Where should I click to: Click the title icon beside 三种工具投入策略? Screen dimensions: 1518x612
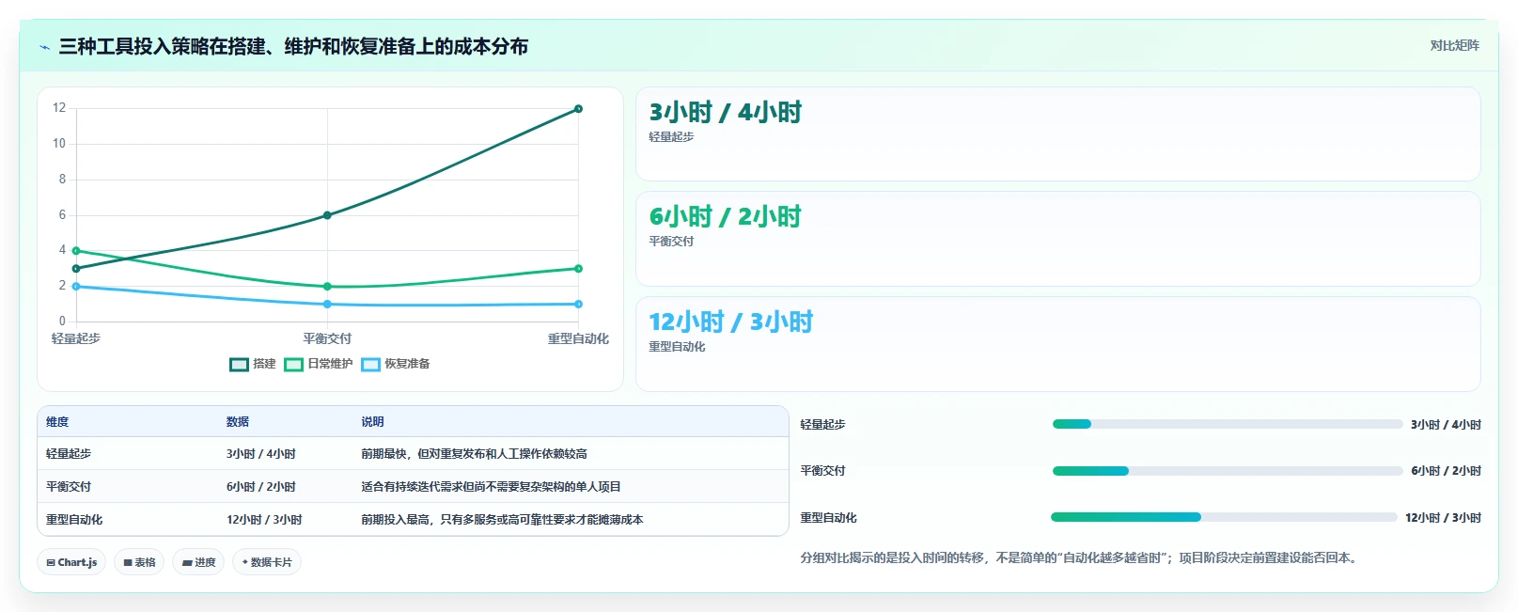44,47
